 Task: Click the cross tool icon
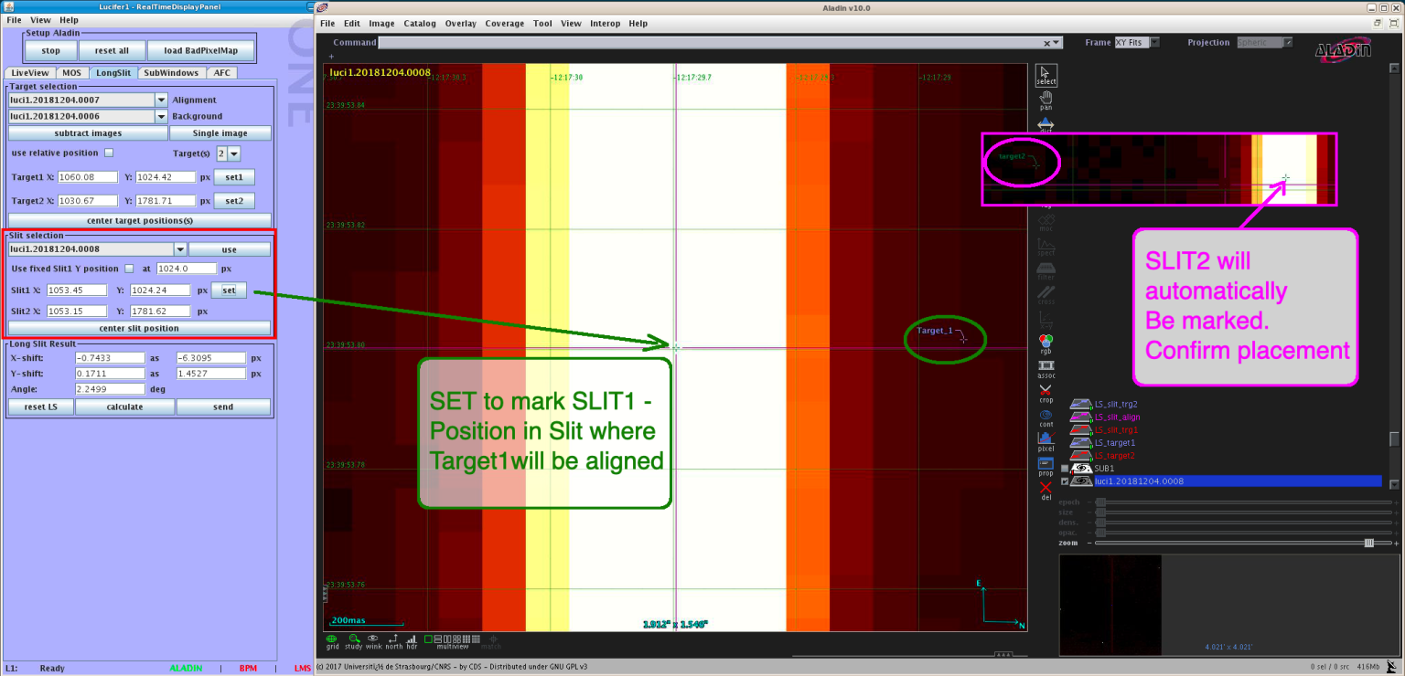[1046, 295]
